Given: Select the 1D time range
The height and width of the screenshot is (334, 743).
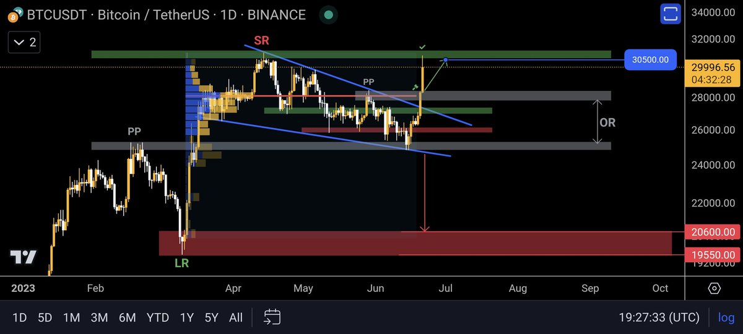Looking at the screenshot, I should point(20,318).
